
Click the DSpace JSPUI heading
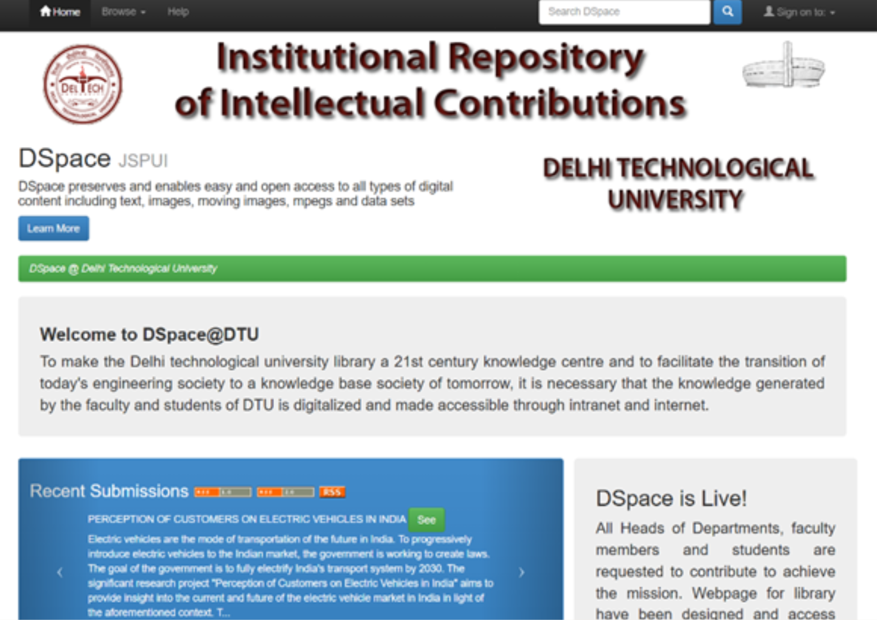pyautogui.click(x=93, y=159)
